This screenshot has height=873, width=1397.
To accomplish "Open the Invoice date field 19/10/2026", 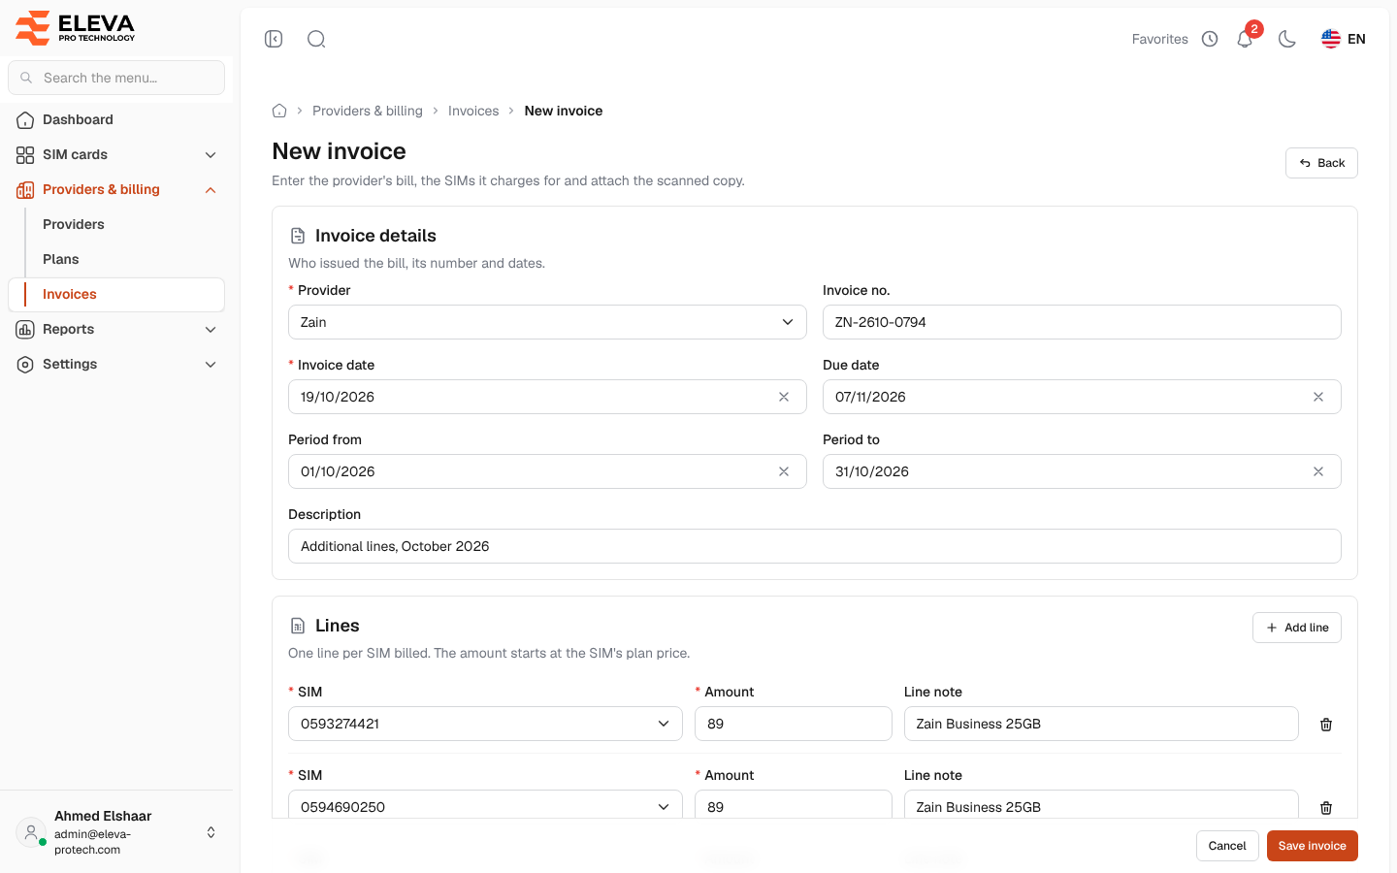I will [547, 397].
